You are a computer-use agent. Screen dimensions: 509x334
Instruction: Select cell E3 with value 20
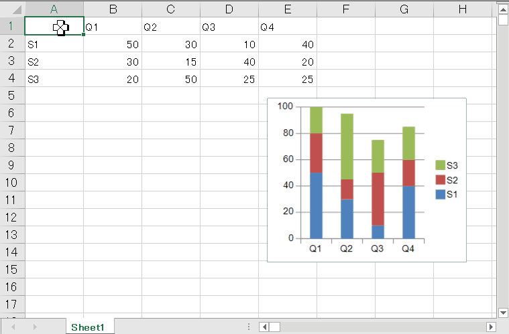pyautogui.click(x=288, y=61)
